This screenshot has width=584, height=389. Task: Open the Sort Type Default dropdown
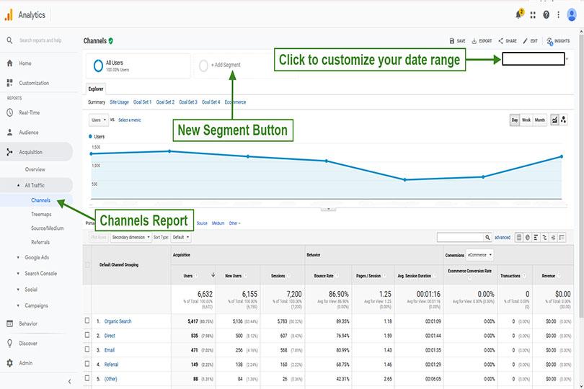(181, 237)
